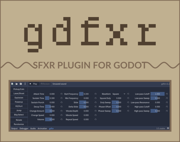Image resolution: width=180 pixels, height=142 pixels.
Task: Generate a Laser/Shoot sound
Action: (19, 93)
